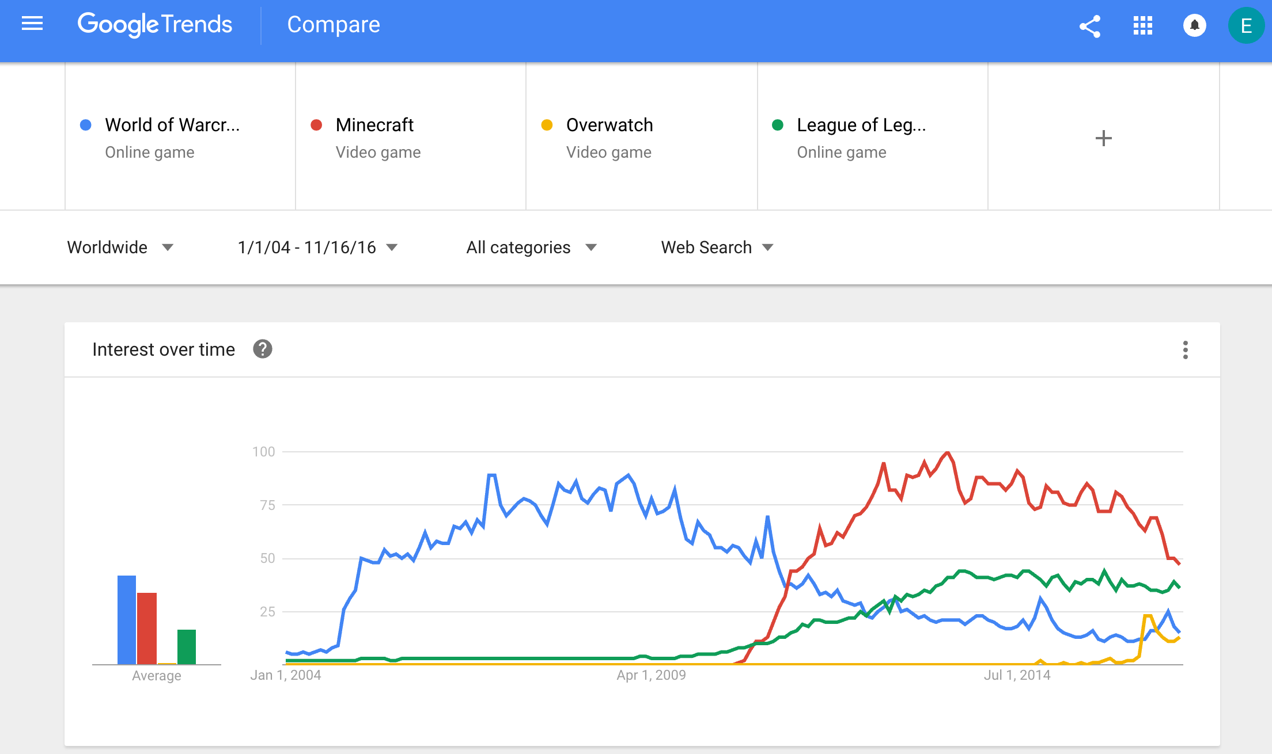The height and width of the screenshot is (754, 1272).
Task: Open the Google apps grid
Action: point(1142,26)
